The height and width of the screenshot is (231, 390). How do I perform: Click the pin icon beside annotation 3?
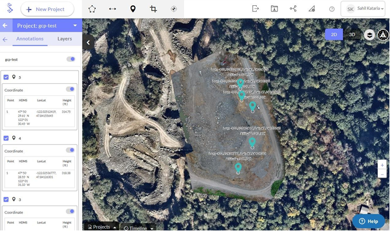pyautogui.click(x=14, y=199)
